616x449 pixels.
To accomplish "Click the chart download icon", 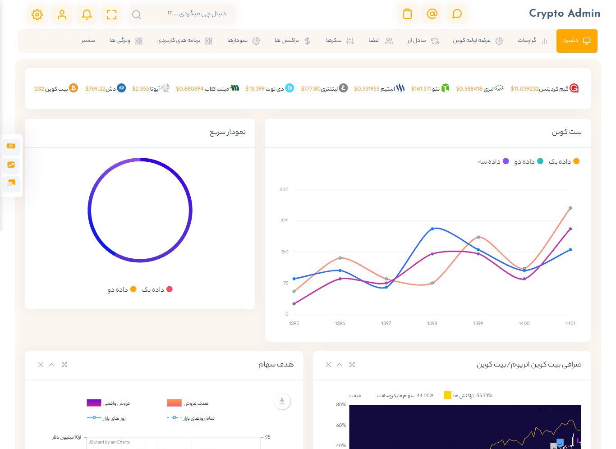I will 282,401.
